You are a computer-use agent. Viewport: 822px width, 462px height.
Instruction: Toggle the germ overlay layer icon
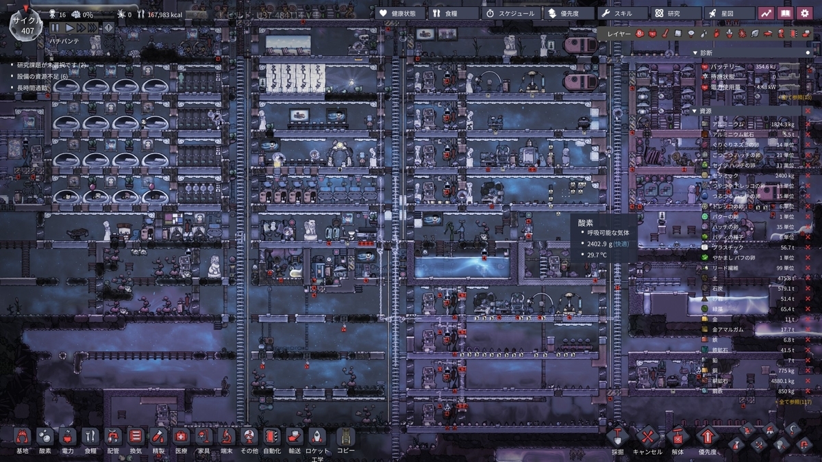click(742, 33)
